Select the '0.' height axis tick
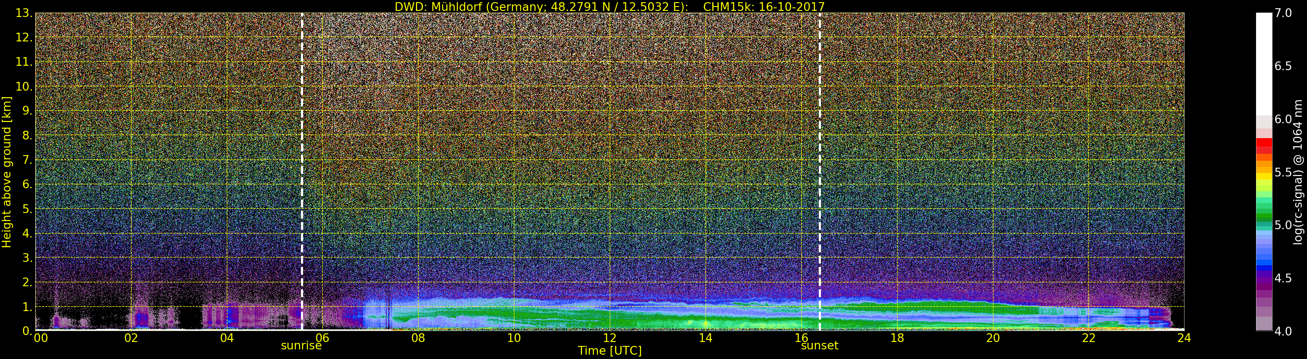This screenshot has width=1307, height=359. pyautogui.click(x=27, y=331)
